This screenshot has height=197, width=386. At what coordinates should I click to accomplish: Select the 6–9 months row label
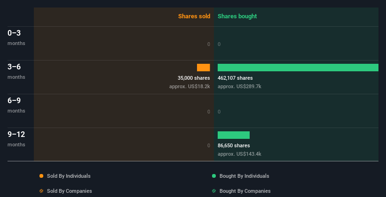(16, 105)
